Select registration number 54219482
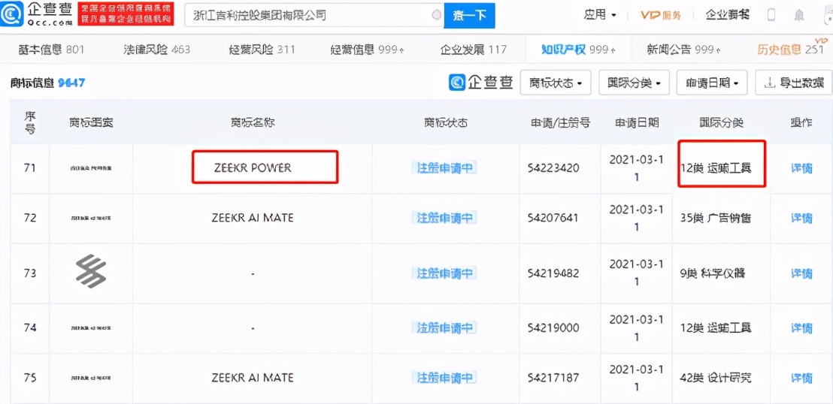This screenshot has width=833, height=404. coord(553,273)
